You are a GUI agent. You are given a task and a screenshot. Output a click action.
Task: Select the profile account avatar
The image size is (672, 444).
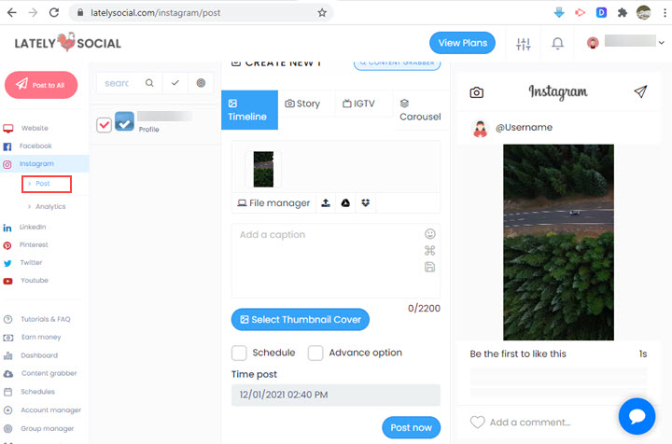(x=124, y=121)
